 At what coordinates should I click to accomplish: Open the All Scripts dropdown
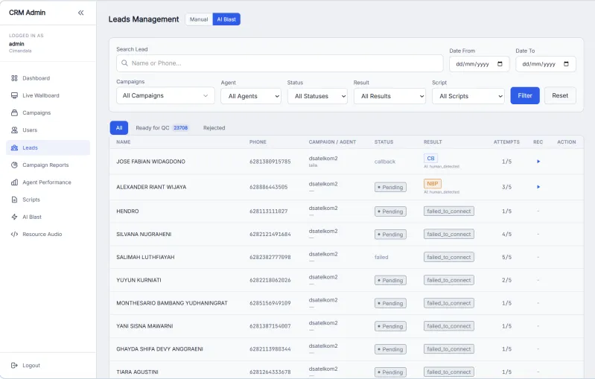(468, 96)
